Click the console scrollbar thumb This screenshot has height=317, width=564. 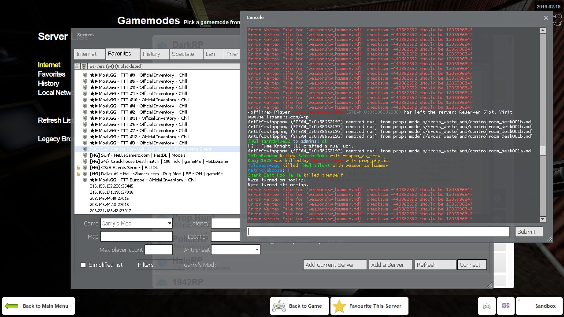(x=543, y=151)
